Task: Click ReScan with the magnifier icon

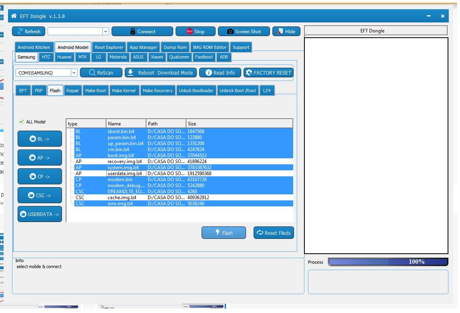Action: coord(101,73)
